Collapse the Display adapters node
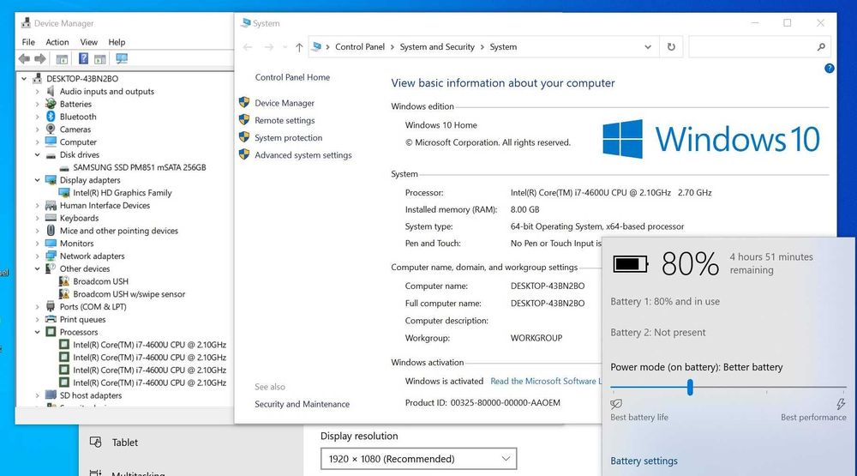 (37, 180)
